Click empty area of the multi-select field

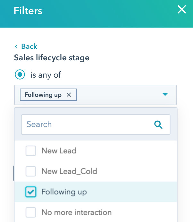click(119, 95)
